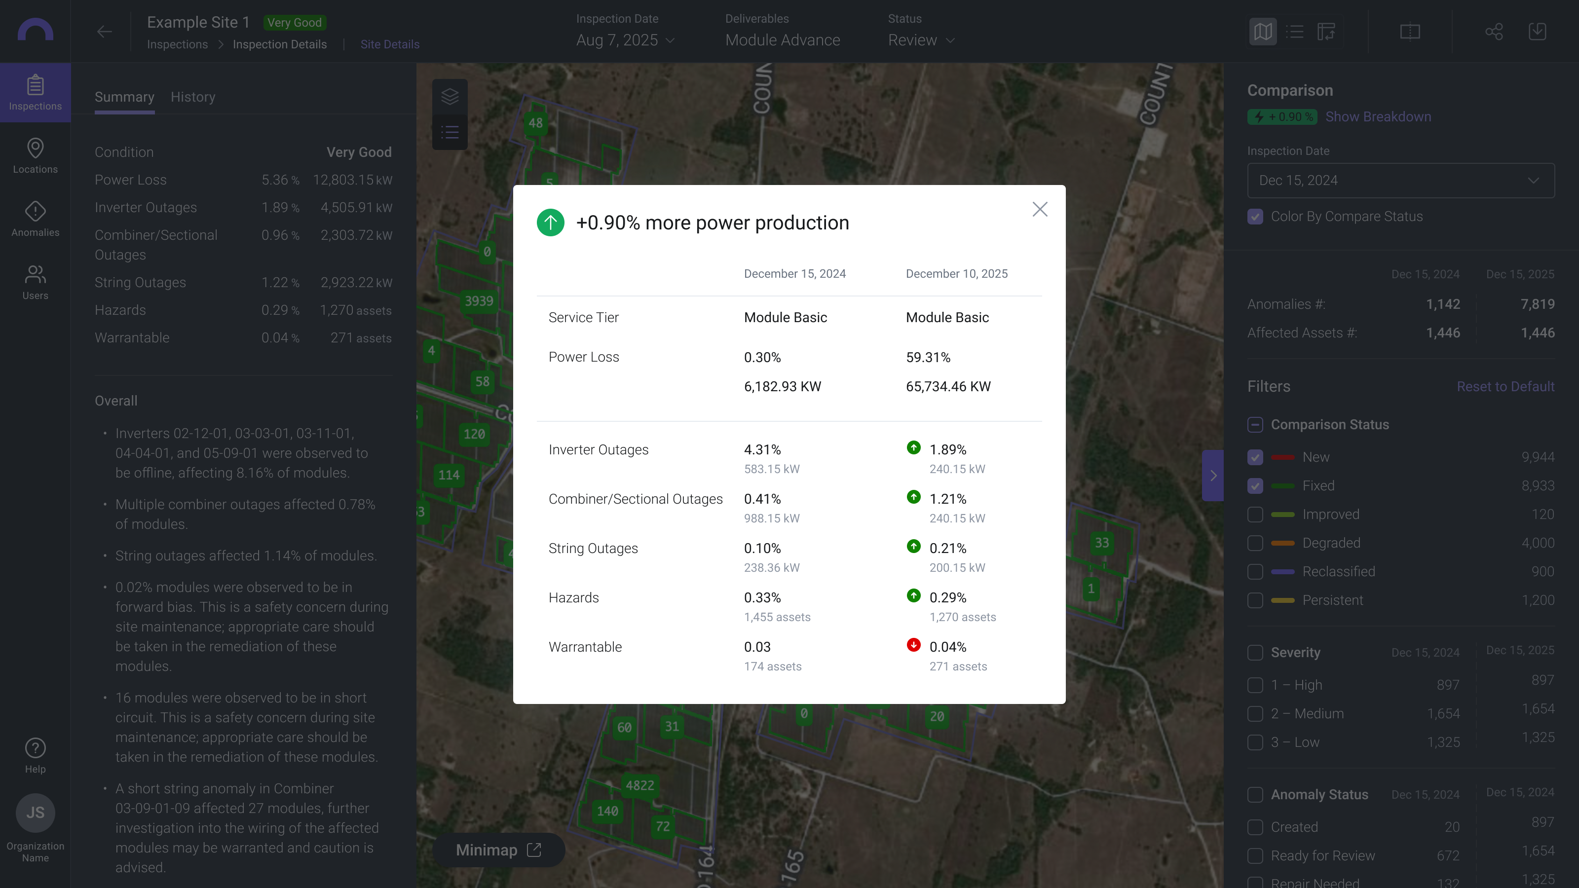The image size is (1579, 888).
Task: Uncheck Color By Compare Status
Action: click(x=1255, y=217)
